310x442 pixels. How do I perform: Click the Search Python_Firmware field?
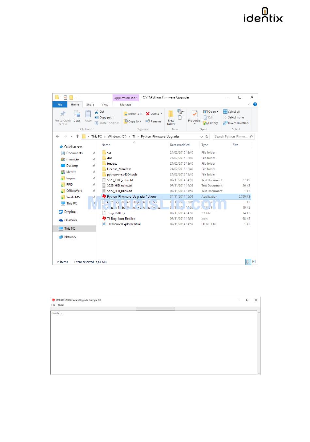click(x=233, y=137)
